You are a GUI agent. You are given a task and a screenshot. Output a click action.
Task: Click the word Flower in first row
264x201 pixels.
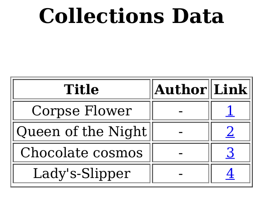[108, 111]
